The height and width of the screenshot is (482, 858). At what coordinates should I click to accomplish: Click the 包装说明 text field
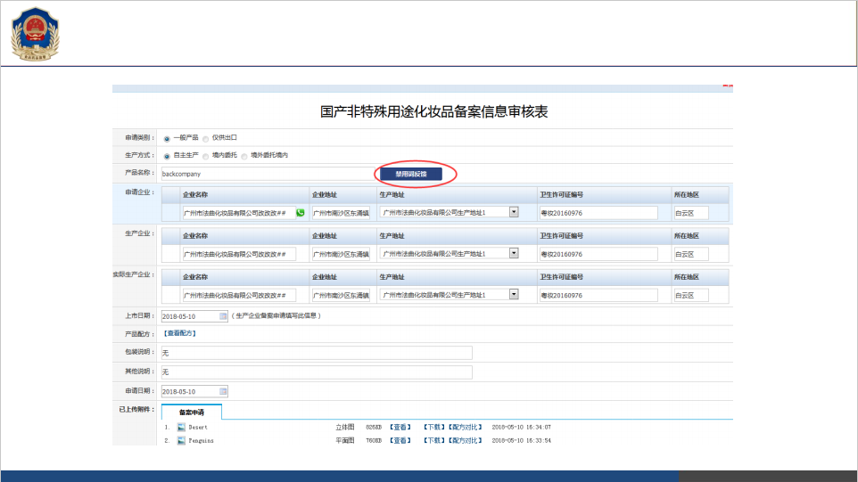316,353
